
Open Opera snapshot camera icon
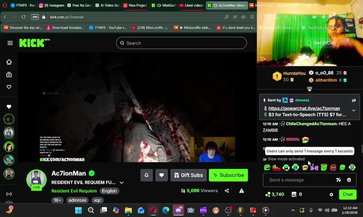pos(243,17)
